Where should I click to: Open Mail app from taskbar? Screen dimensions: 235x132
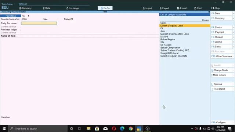tap(105, 129)
